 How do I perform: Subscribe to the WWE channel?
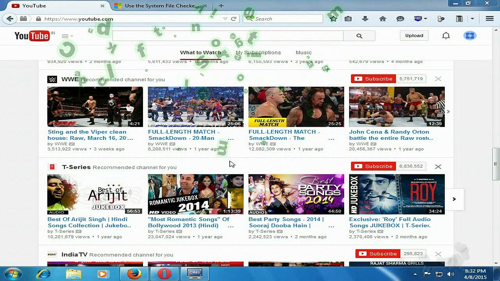click(373, 79)
